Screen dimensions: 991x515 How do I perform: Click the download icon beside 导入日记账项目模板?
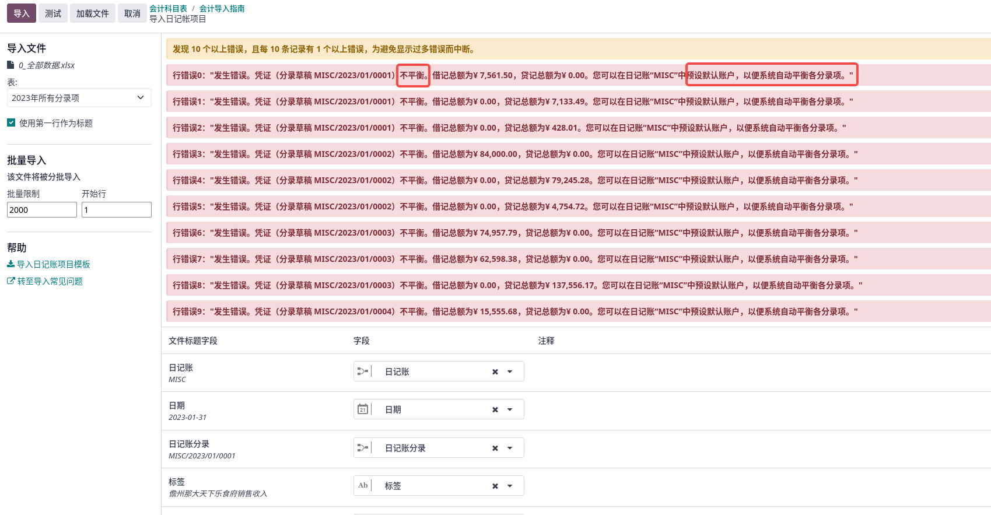(x=10, y=264)
